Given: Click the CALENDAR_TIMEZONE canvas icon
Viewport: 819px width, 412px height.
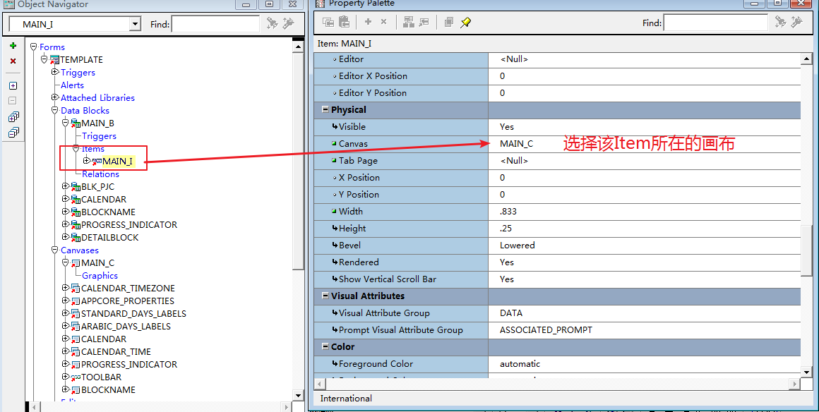Looking at the screenshot, I should point(76,289).
